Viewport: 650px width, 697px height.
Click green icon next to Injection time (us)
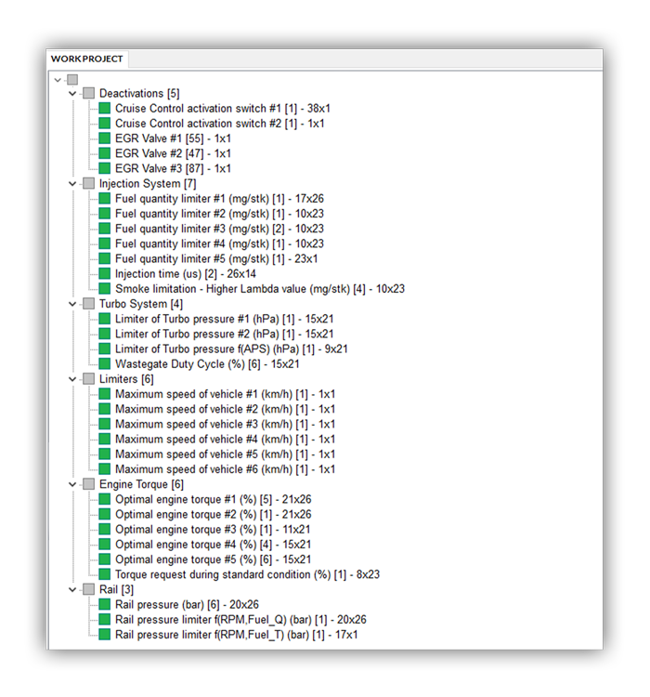104,274
